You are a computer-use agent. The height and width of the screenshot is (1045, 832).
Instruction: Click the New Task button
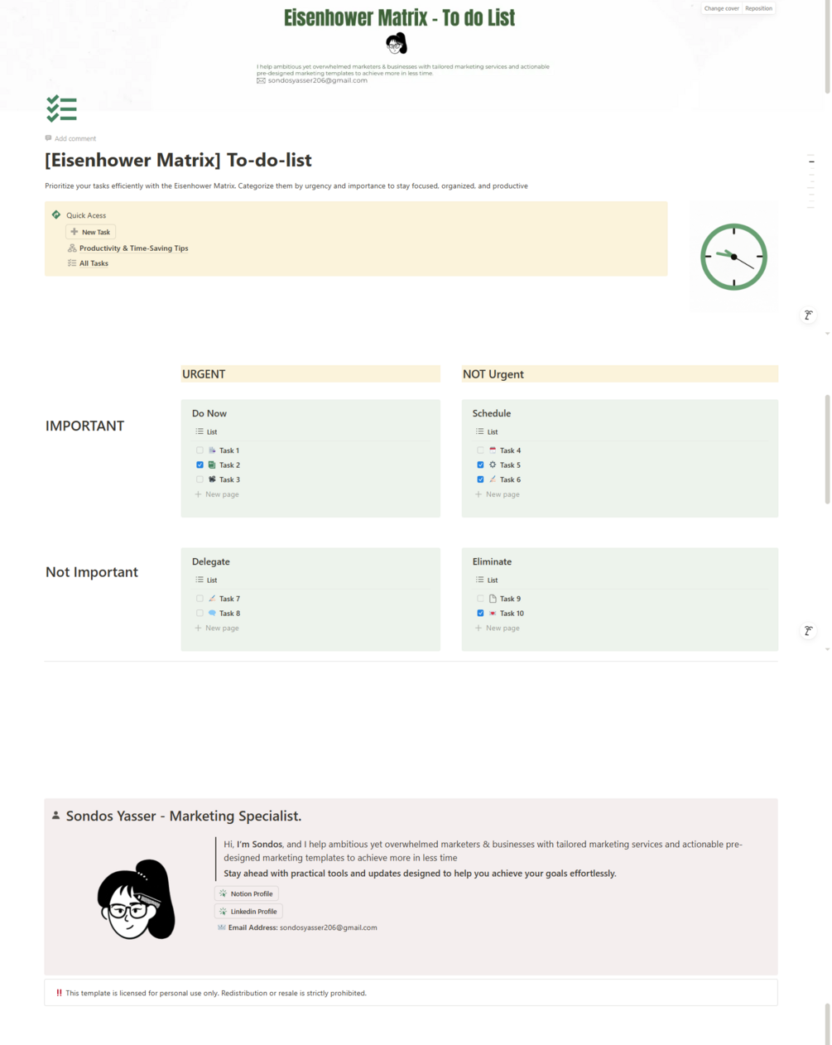click(x=91, y=232)
